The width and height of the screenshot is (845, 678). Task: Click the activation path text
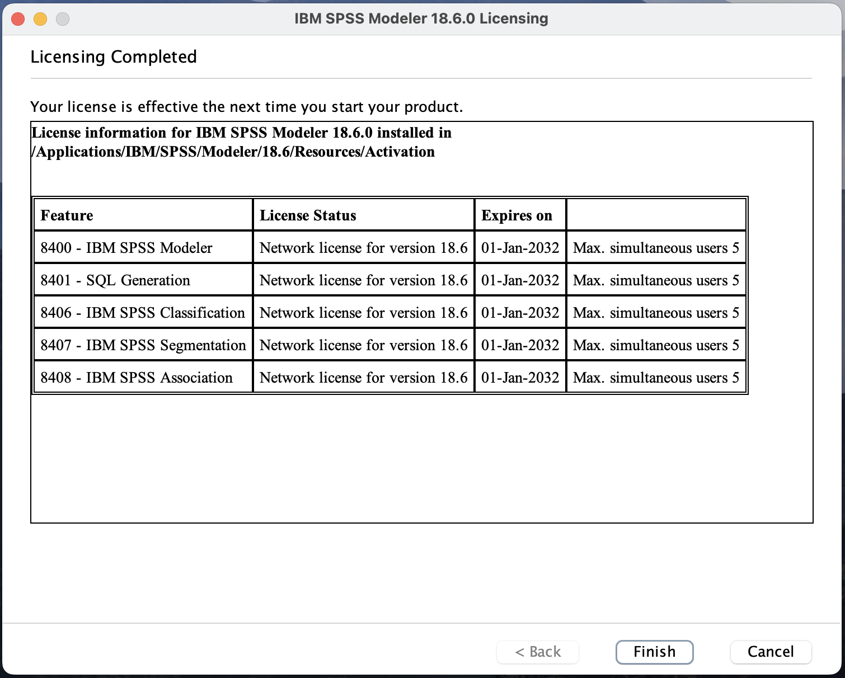coord(233,152)
